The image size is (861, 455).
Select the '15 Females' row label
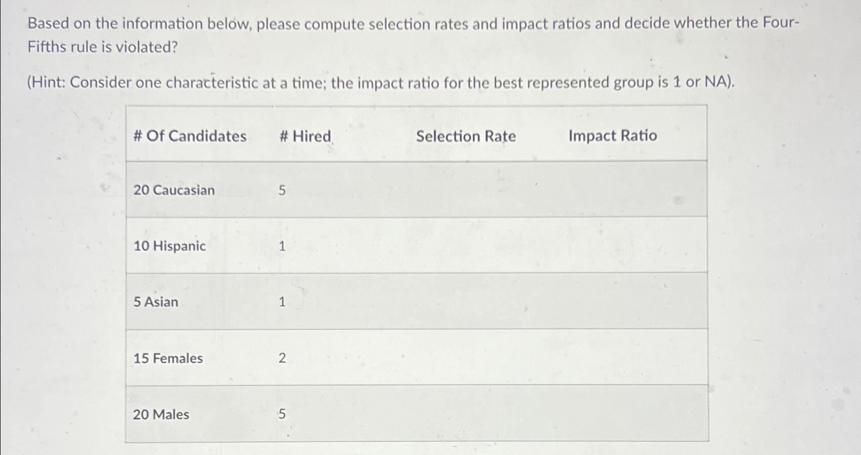click(x=168, y=358)
